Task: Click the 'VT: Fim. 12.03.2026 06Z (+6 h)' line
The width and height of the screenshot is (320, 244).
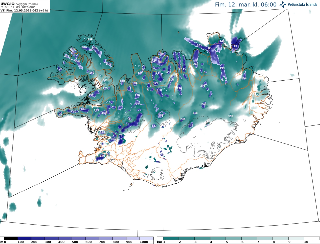Action: [x=24, y=10]
